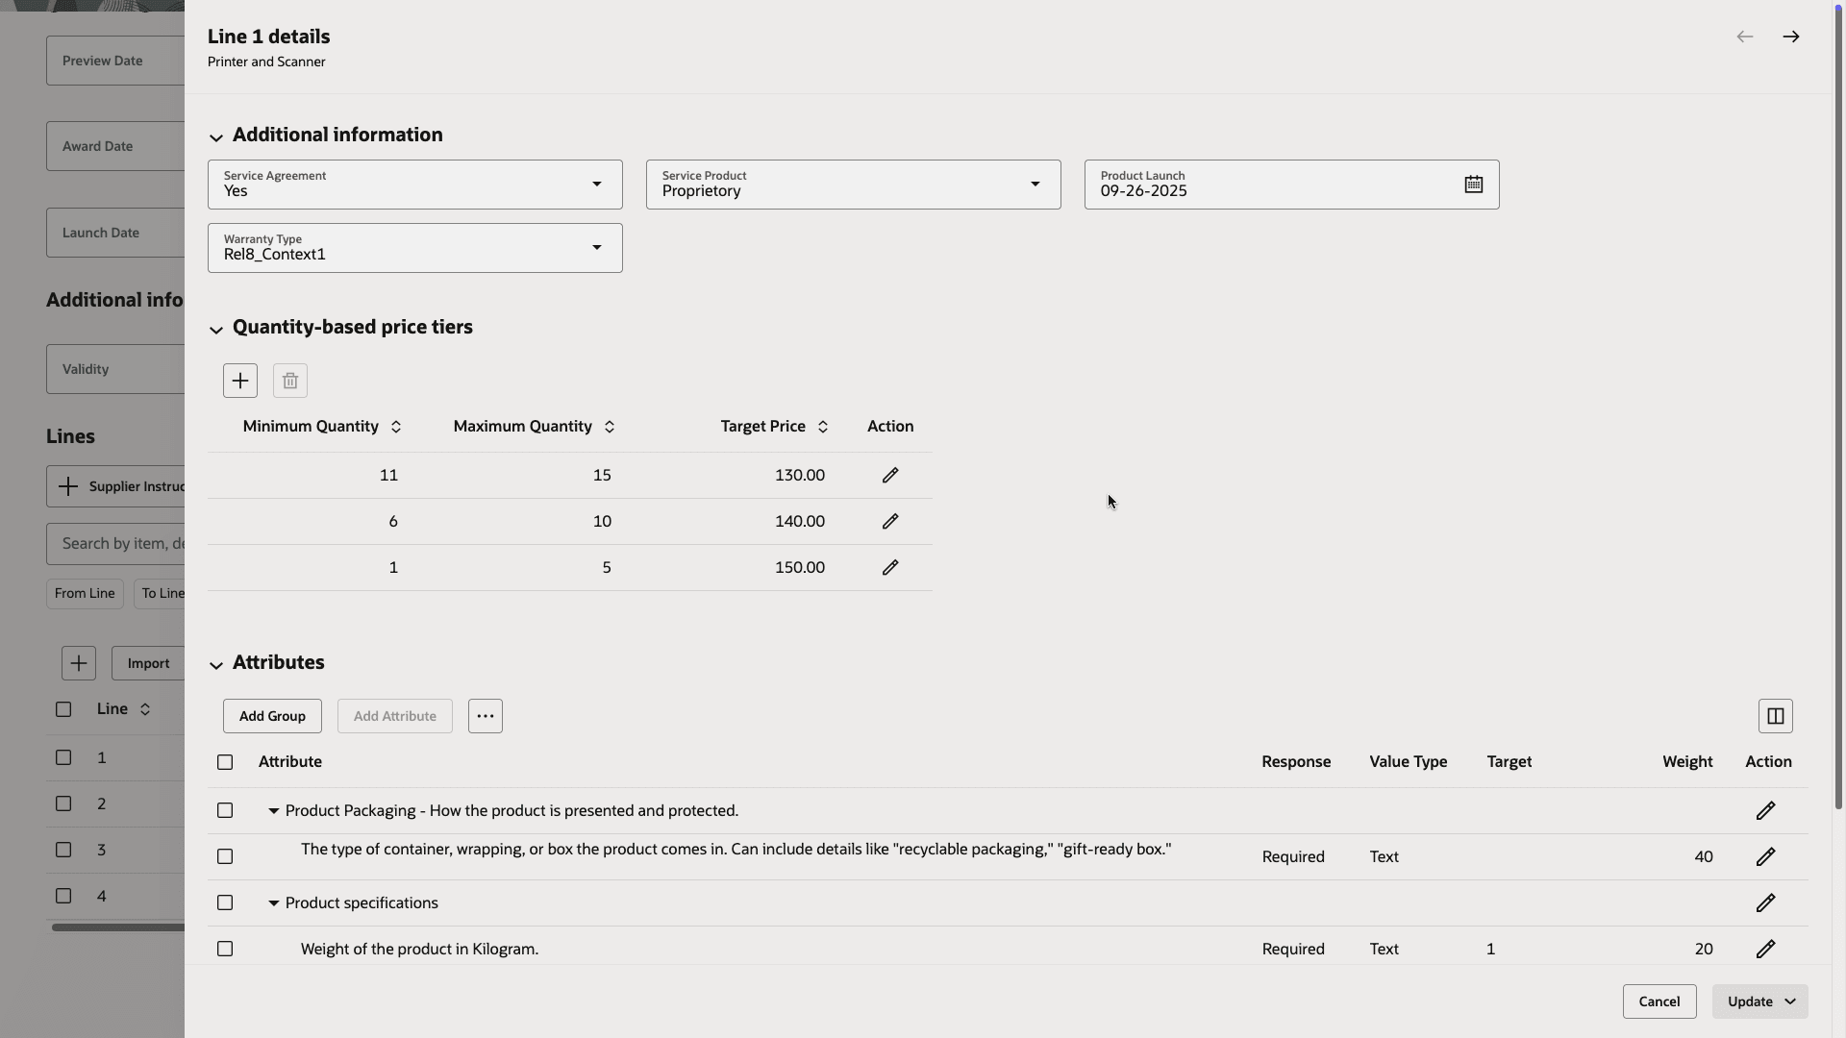Check the Product specifications group checkbox
The image size is (1846, 1038).
225,903
